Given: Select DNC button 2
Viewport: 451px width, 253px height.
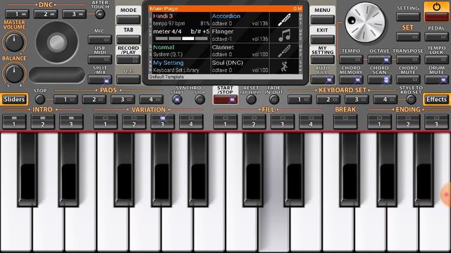Looking at the screenshot, I should 45,14.
